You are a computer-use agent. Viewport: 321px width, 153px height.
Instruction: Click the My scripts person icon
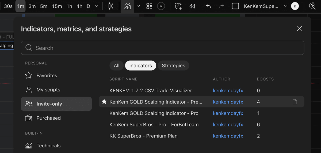pos(29,90)
